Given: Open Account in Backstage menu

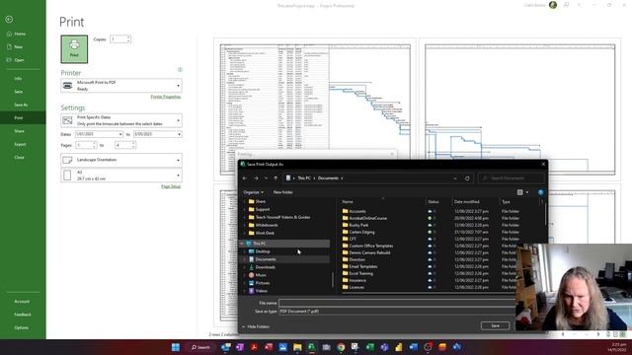Looking at the screenshot, I should coord(22,302).
